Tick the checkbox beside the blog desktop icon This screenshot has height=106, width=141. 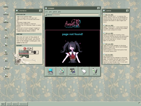[4, 46]
